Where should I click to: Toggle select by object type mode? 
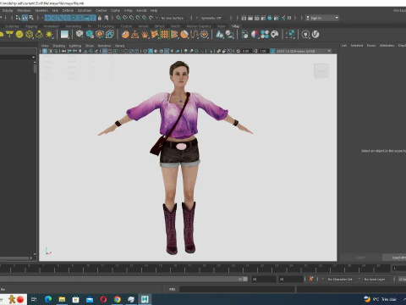tap(25, 18)
